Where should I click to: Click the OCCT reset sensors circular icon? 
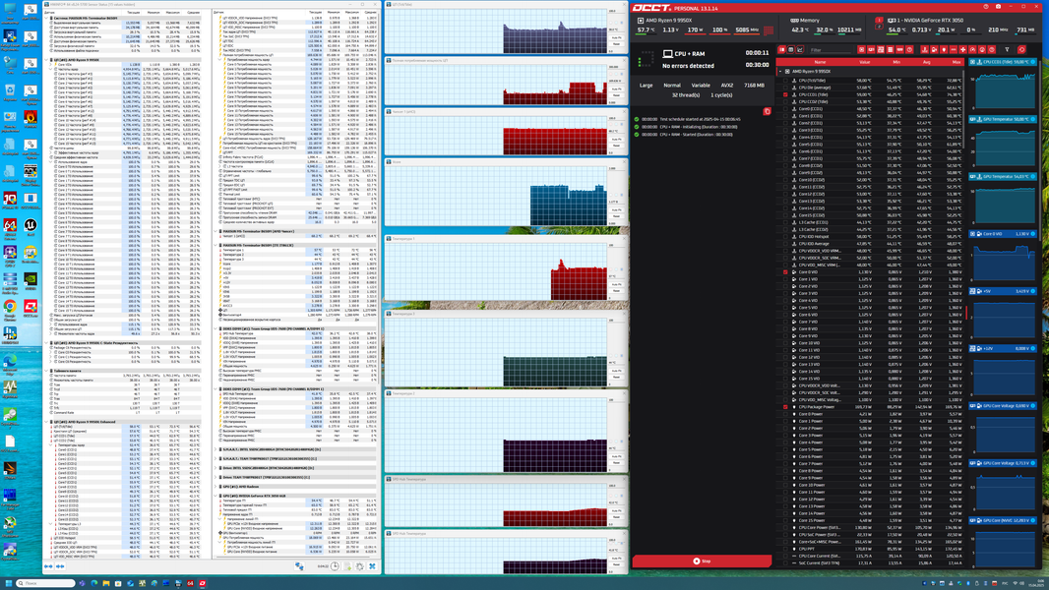1021,49
